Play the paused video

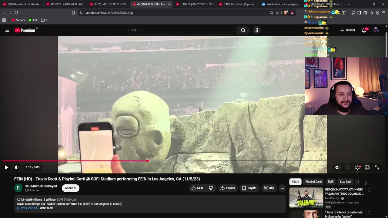coord(6,167)
